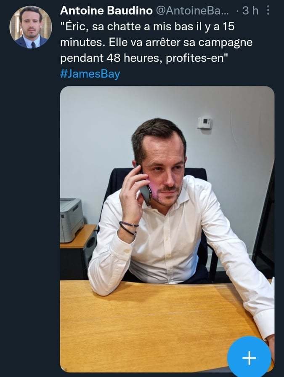Click the smartphone held to the ear
This screenshot has width=284, height=377.
tap(145, 190)
